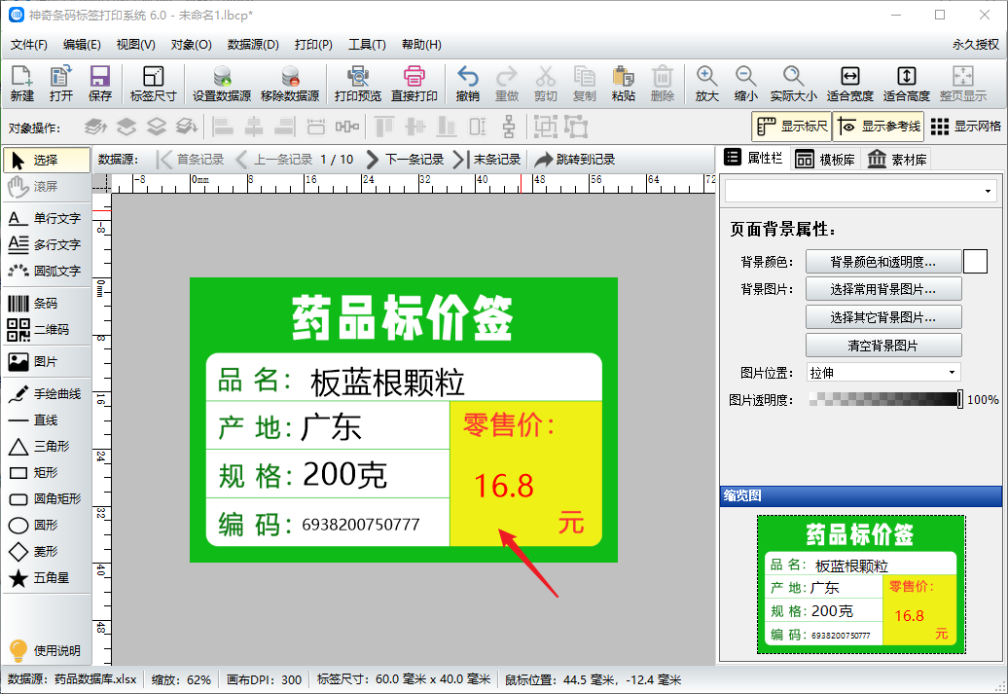The width and height of the screenshot is (1008, 694).
Task: Select the 圆形 circle tool
Action: (x=45, y=526)
